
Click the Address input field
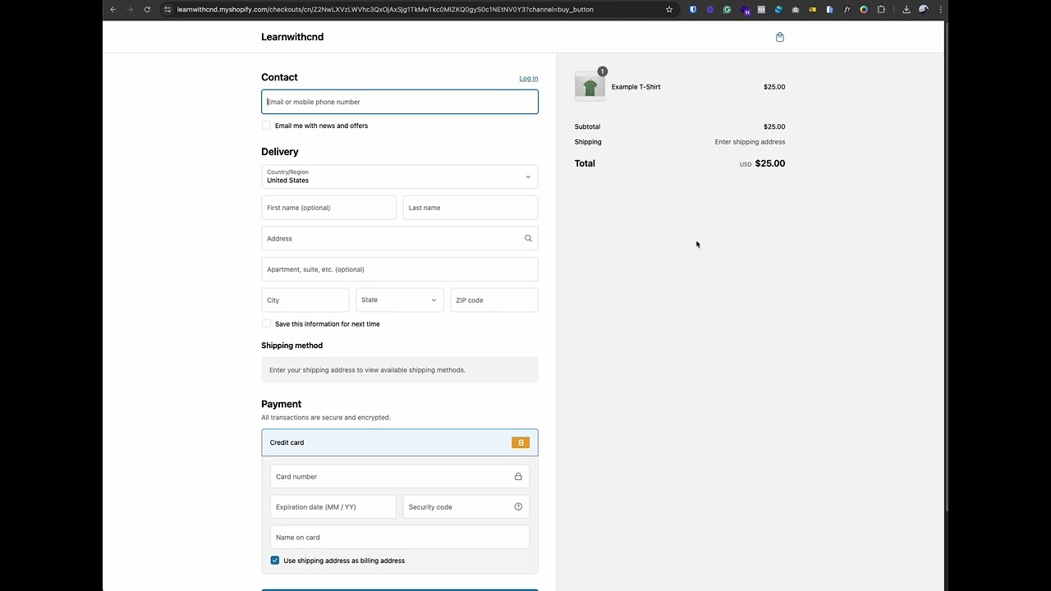[400, 238]
